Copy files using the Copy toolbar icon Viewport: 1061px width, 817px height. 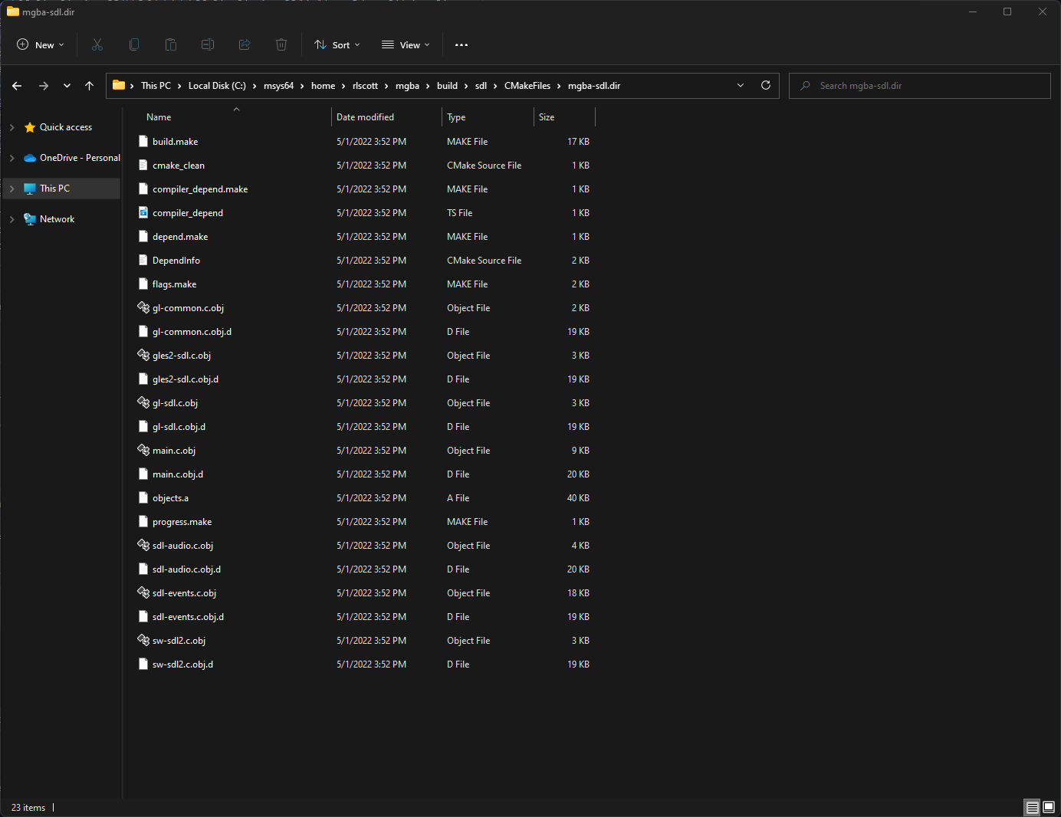pos(134,44)
